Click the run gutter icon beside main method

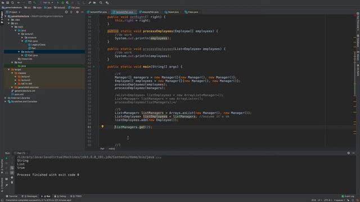(x=94, y=67)
